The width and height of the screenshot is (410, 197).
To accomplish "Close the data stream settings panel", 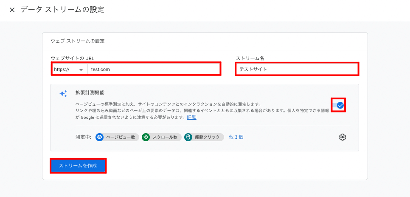I will pyautogui.click(x=12, y=10).
